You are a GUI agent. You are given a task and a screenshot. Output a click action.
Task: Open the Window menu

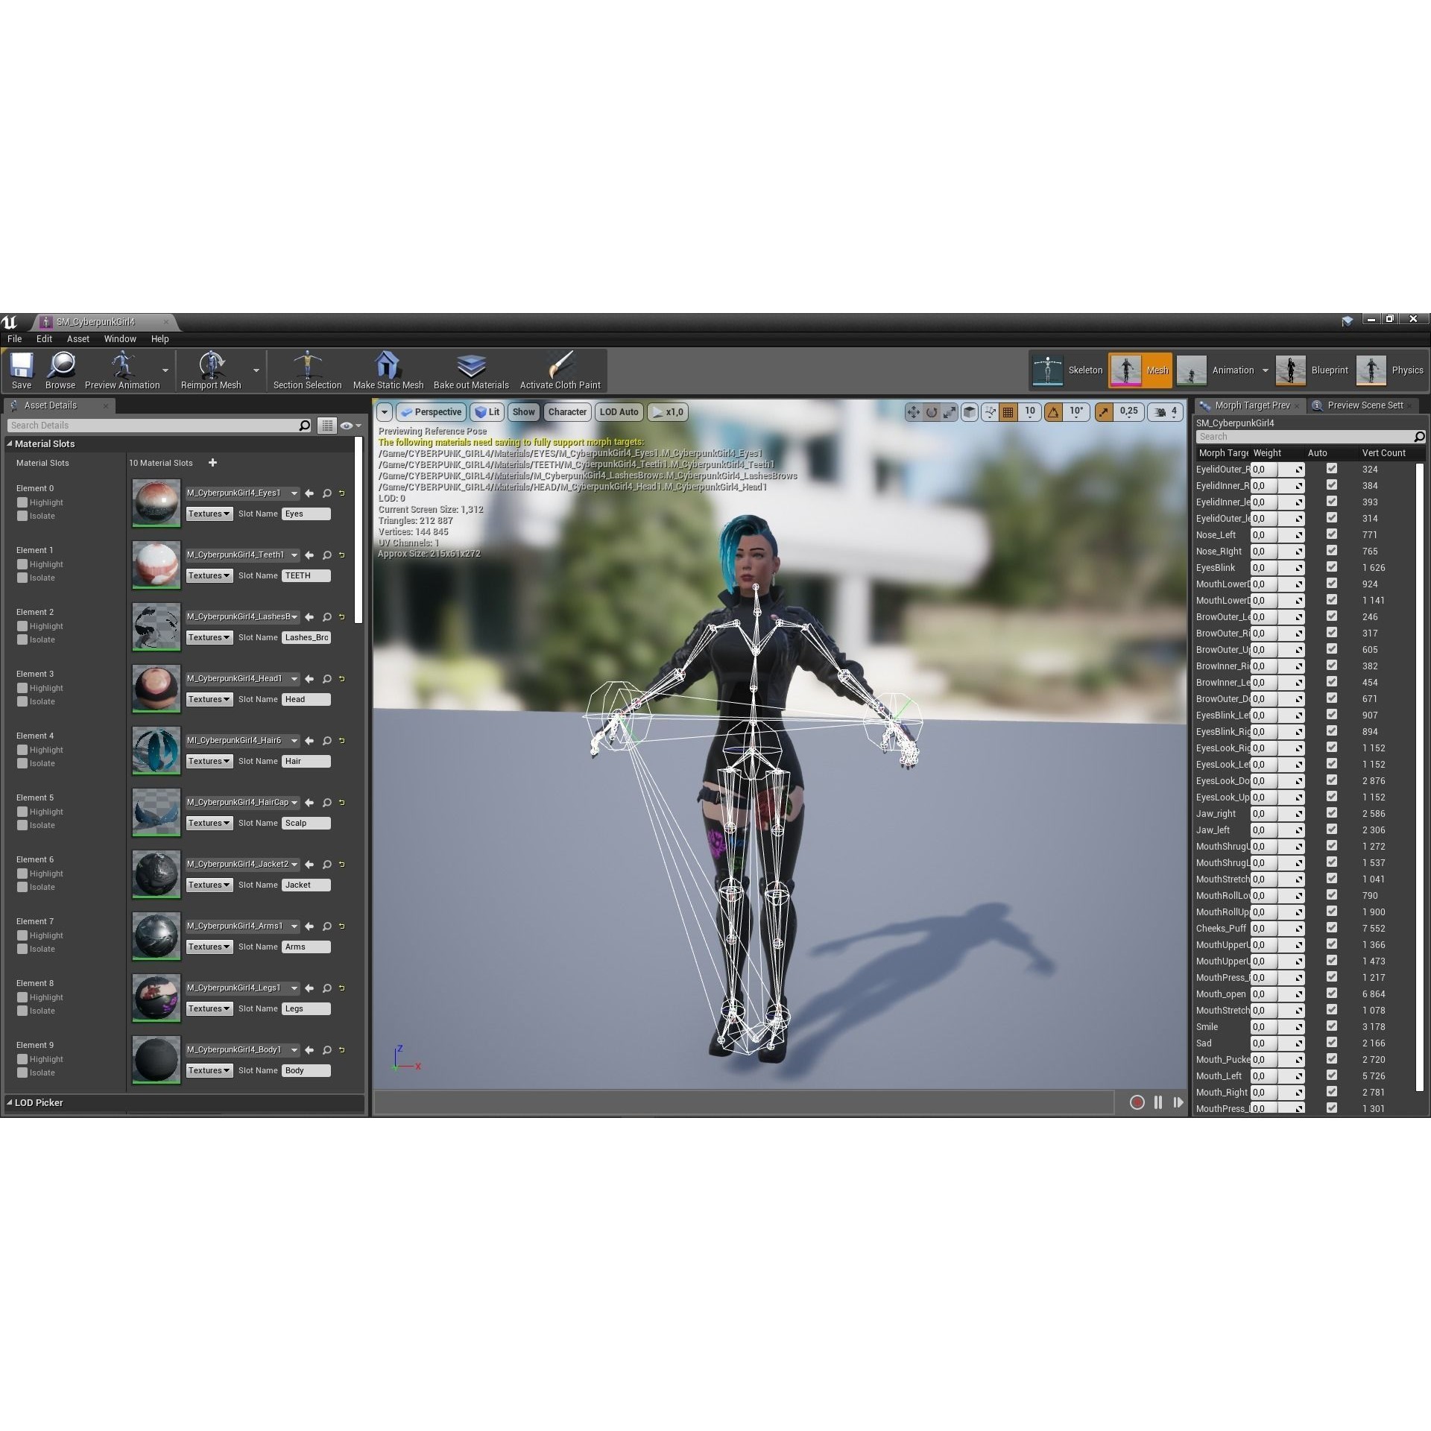(x=120, y=339)
